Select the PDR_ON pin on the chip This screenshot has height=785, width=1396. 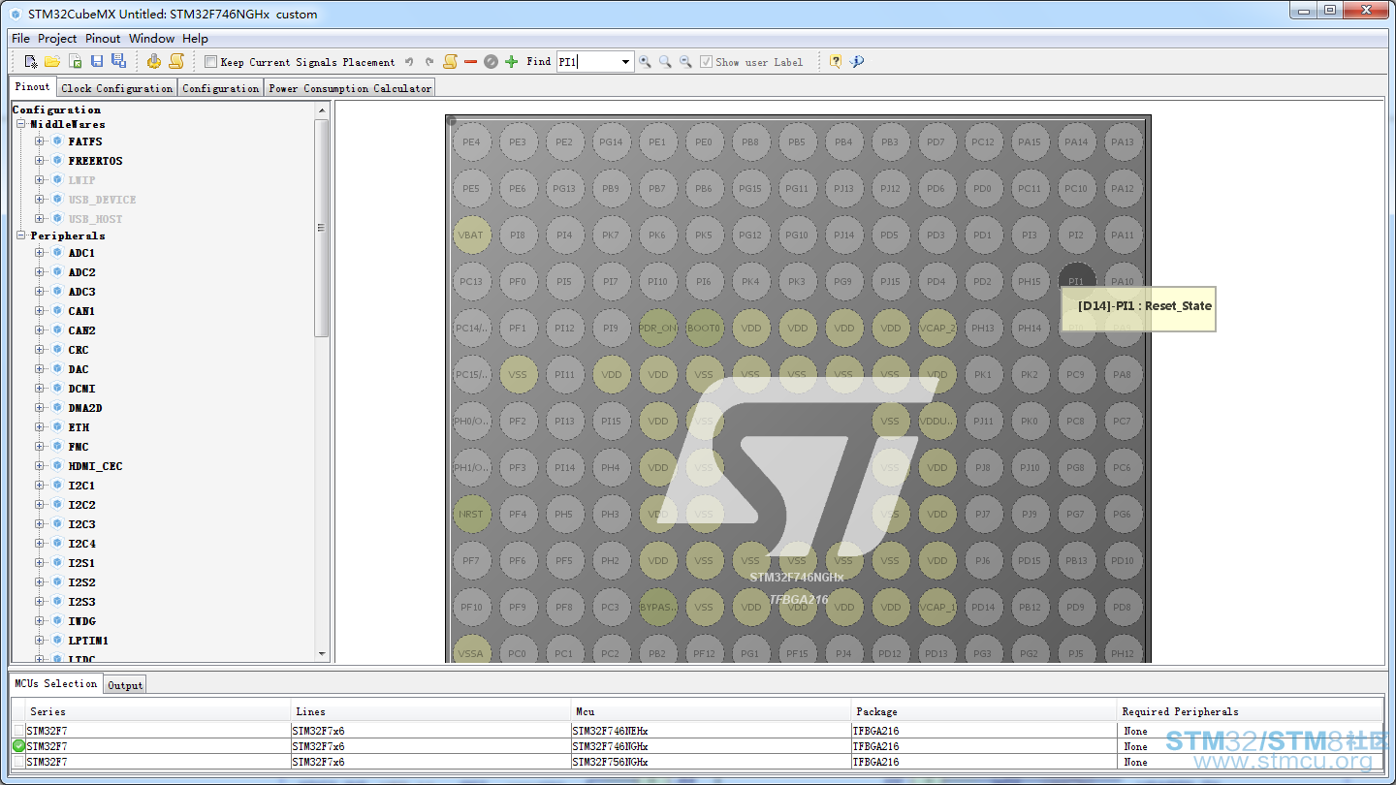click(657, 329)
